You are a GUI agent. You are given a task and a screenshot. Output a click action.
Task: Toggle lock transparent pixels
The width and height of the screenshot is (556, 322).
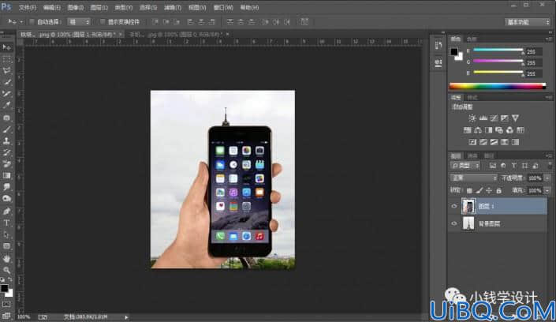[x=469, y=191]
